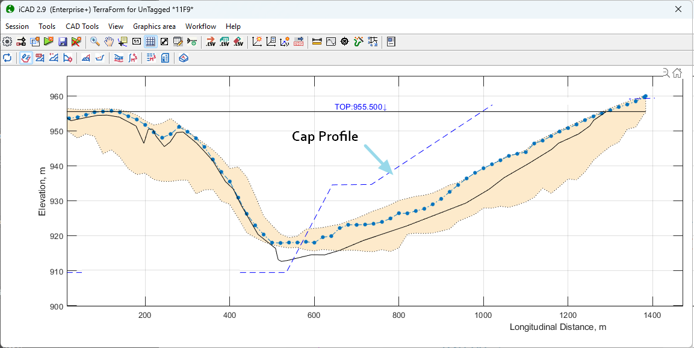
Task: Click the crosshair target icon in toolbar
Action: 345,42
